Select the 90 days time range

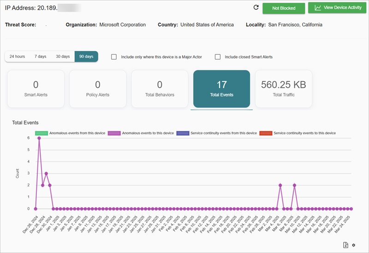(x=86, y=57)
